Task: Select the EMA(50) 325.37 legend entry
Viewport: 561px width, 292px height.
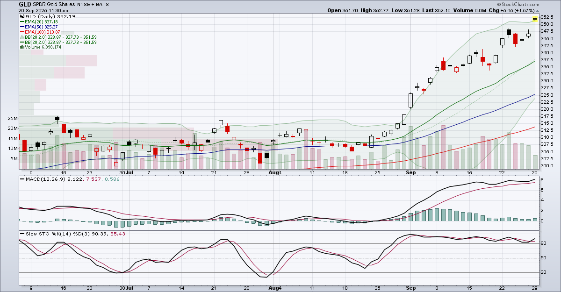Action: coord(41,27)
